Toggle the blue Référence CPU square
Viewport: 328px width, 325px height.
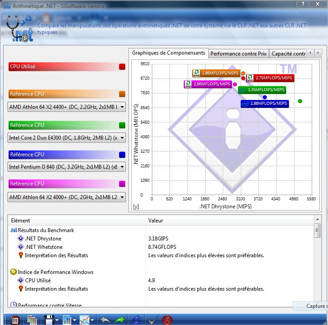[122, 155]
